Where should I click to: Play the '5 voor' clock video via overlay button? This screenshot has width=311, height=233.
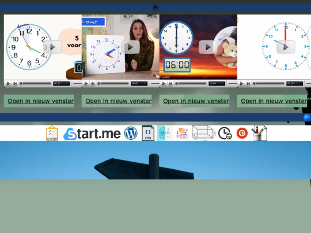point(52,47)
